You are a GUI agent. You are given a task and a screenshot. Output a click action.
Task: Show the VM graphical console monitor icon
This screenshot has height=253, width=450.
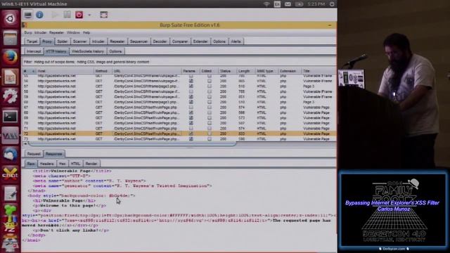[x=28, y=15]
